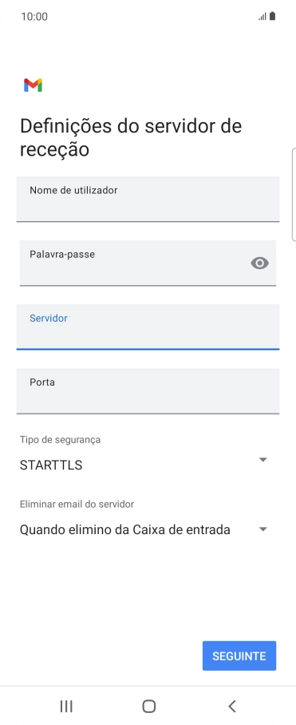Tap the Android home button icon
The height and width of the screenshot is (725, 296).
click(148, 706)
